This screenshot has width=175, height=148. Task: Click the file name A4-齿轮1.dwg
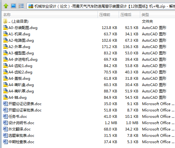point(20,66)
